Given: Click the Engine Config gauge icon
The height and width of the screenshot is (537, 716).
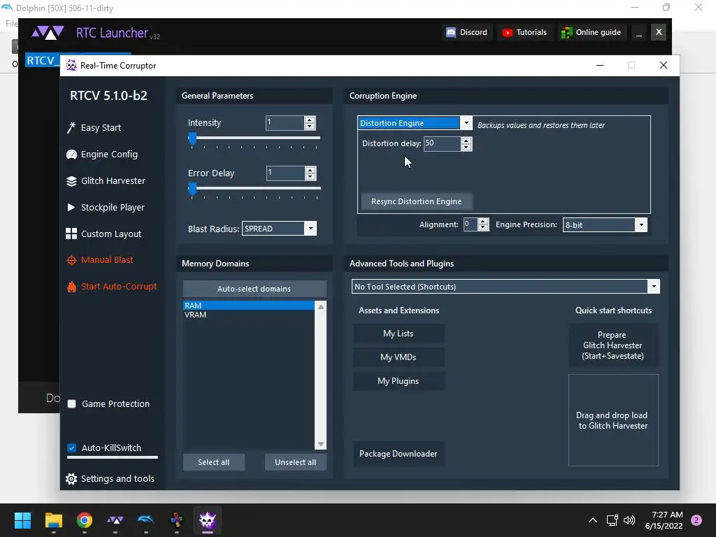Looking at the screenshot, I should click(x=71, y=155).
